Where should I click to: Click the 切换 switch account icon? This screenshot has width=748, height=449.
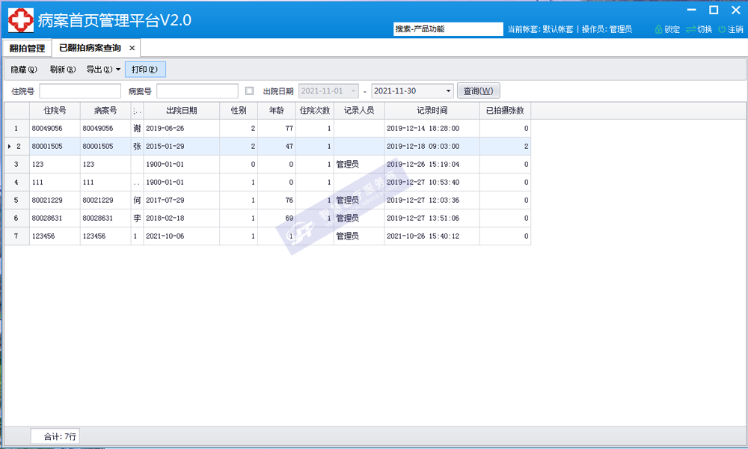coord(690,29)
